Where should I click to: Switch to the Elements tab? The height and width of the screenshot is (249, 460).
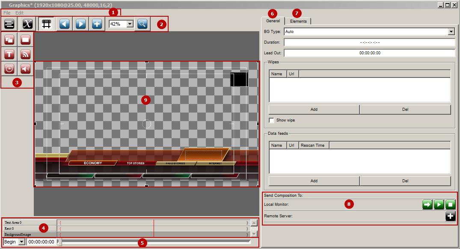pos(298,21)
